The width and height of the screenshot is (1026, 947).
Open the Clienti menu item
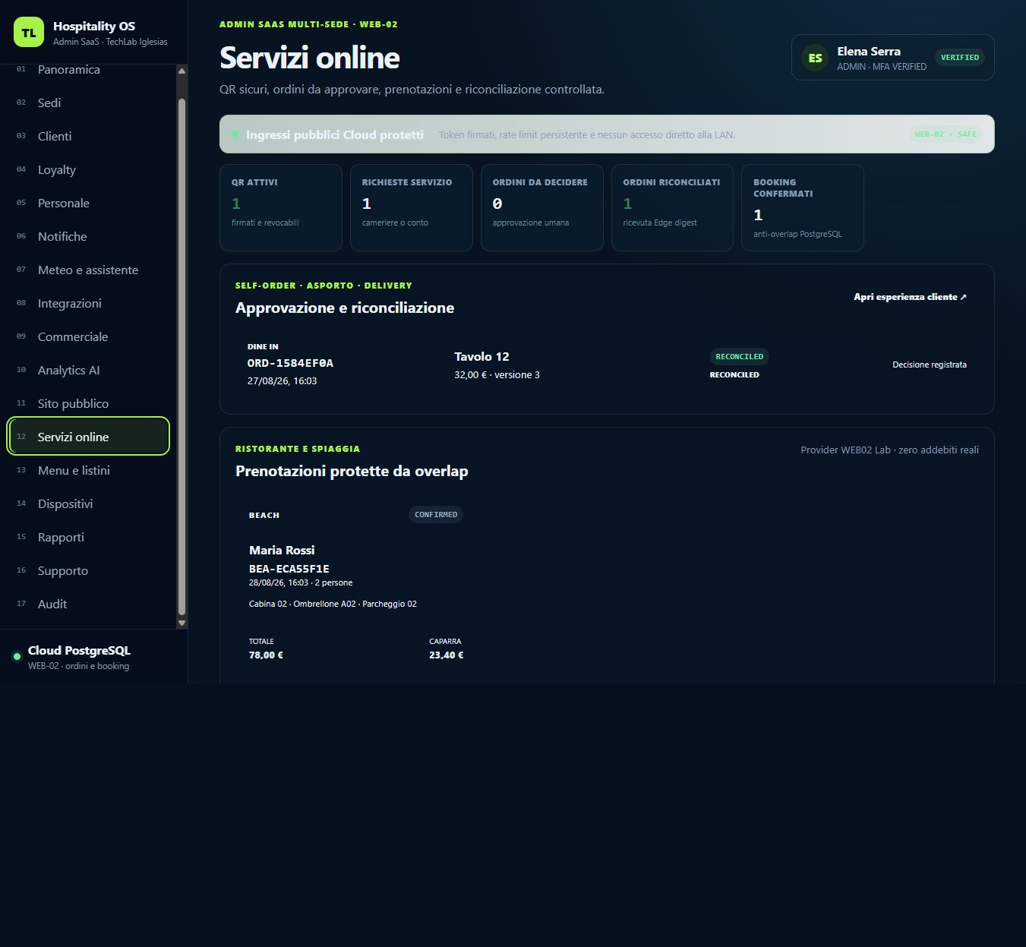(x=89, y=136)
